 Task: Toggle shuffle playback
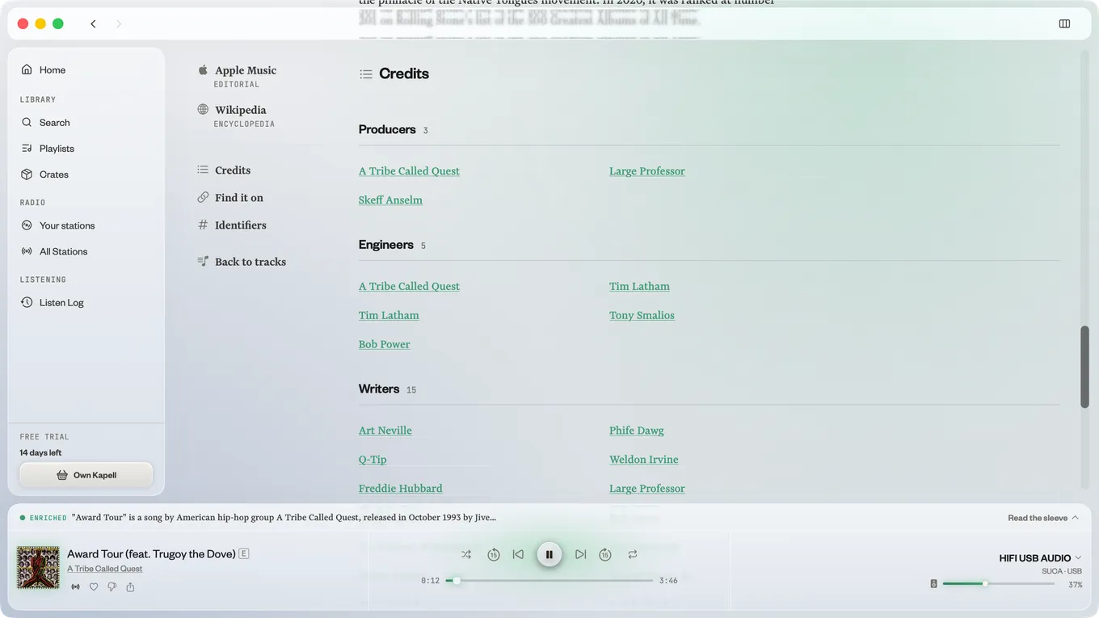[x=466, y=554]
